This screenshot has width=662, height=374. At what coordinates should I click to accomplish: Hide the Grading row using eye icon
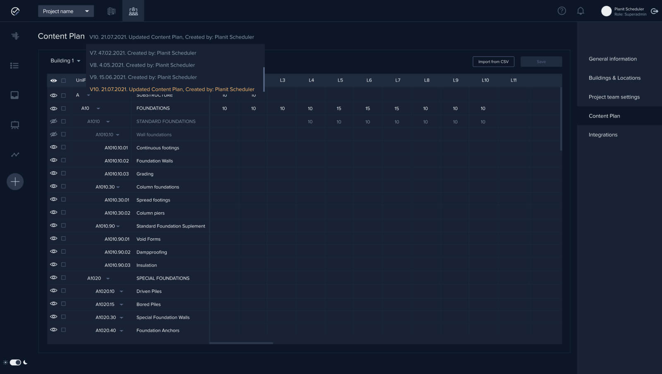(53, 173)
